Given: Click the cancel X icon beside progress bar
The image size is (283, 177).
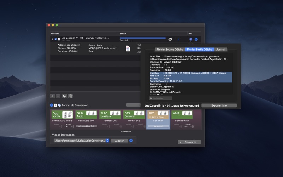Looking at the screenshot, I should click(170, 39).
